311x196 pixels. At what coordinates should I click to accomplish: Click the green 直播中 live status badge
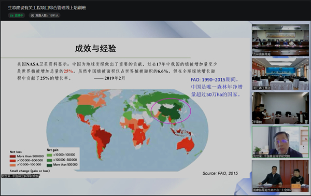[x=17, y=16]
